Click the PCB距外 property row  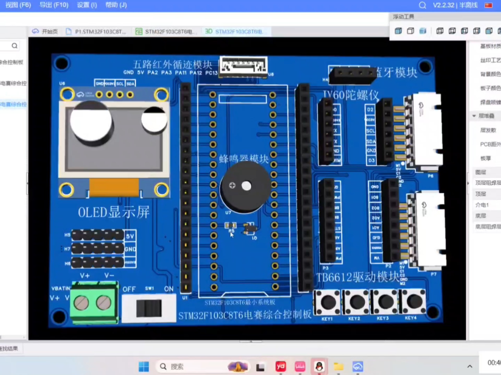tap(490, 144)
